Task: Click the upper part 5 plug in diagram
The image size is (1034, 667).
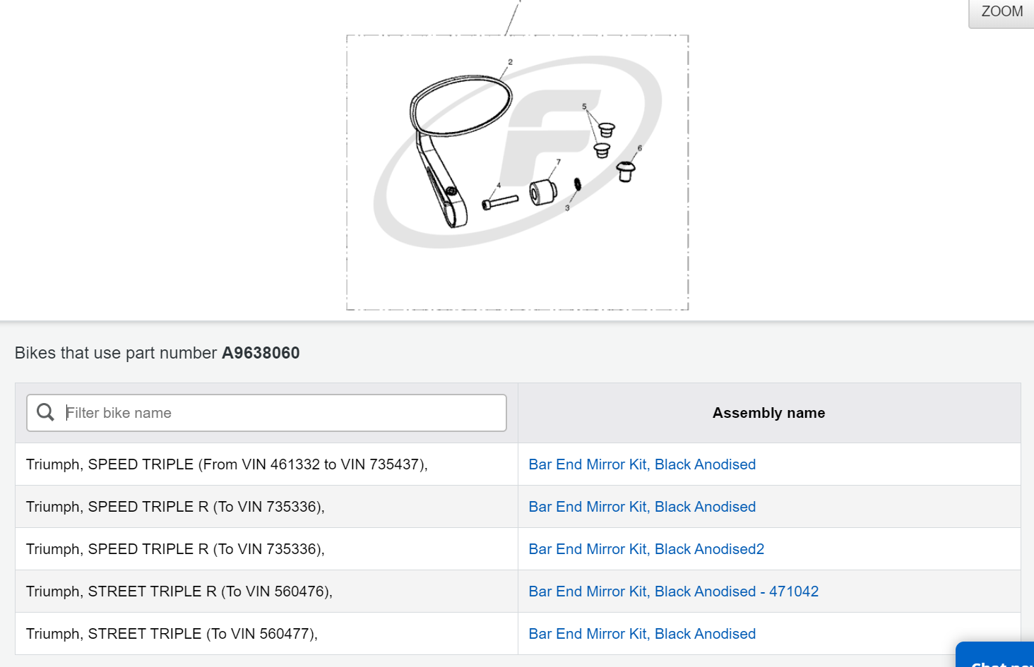Action: coord(606,130)
